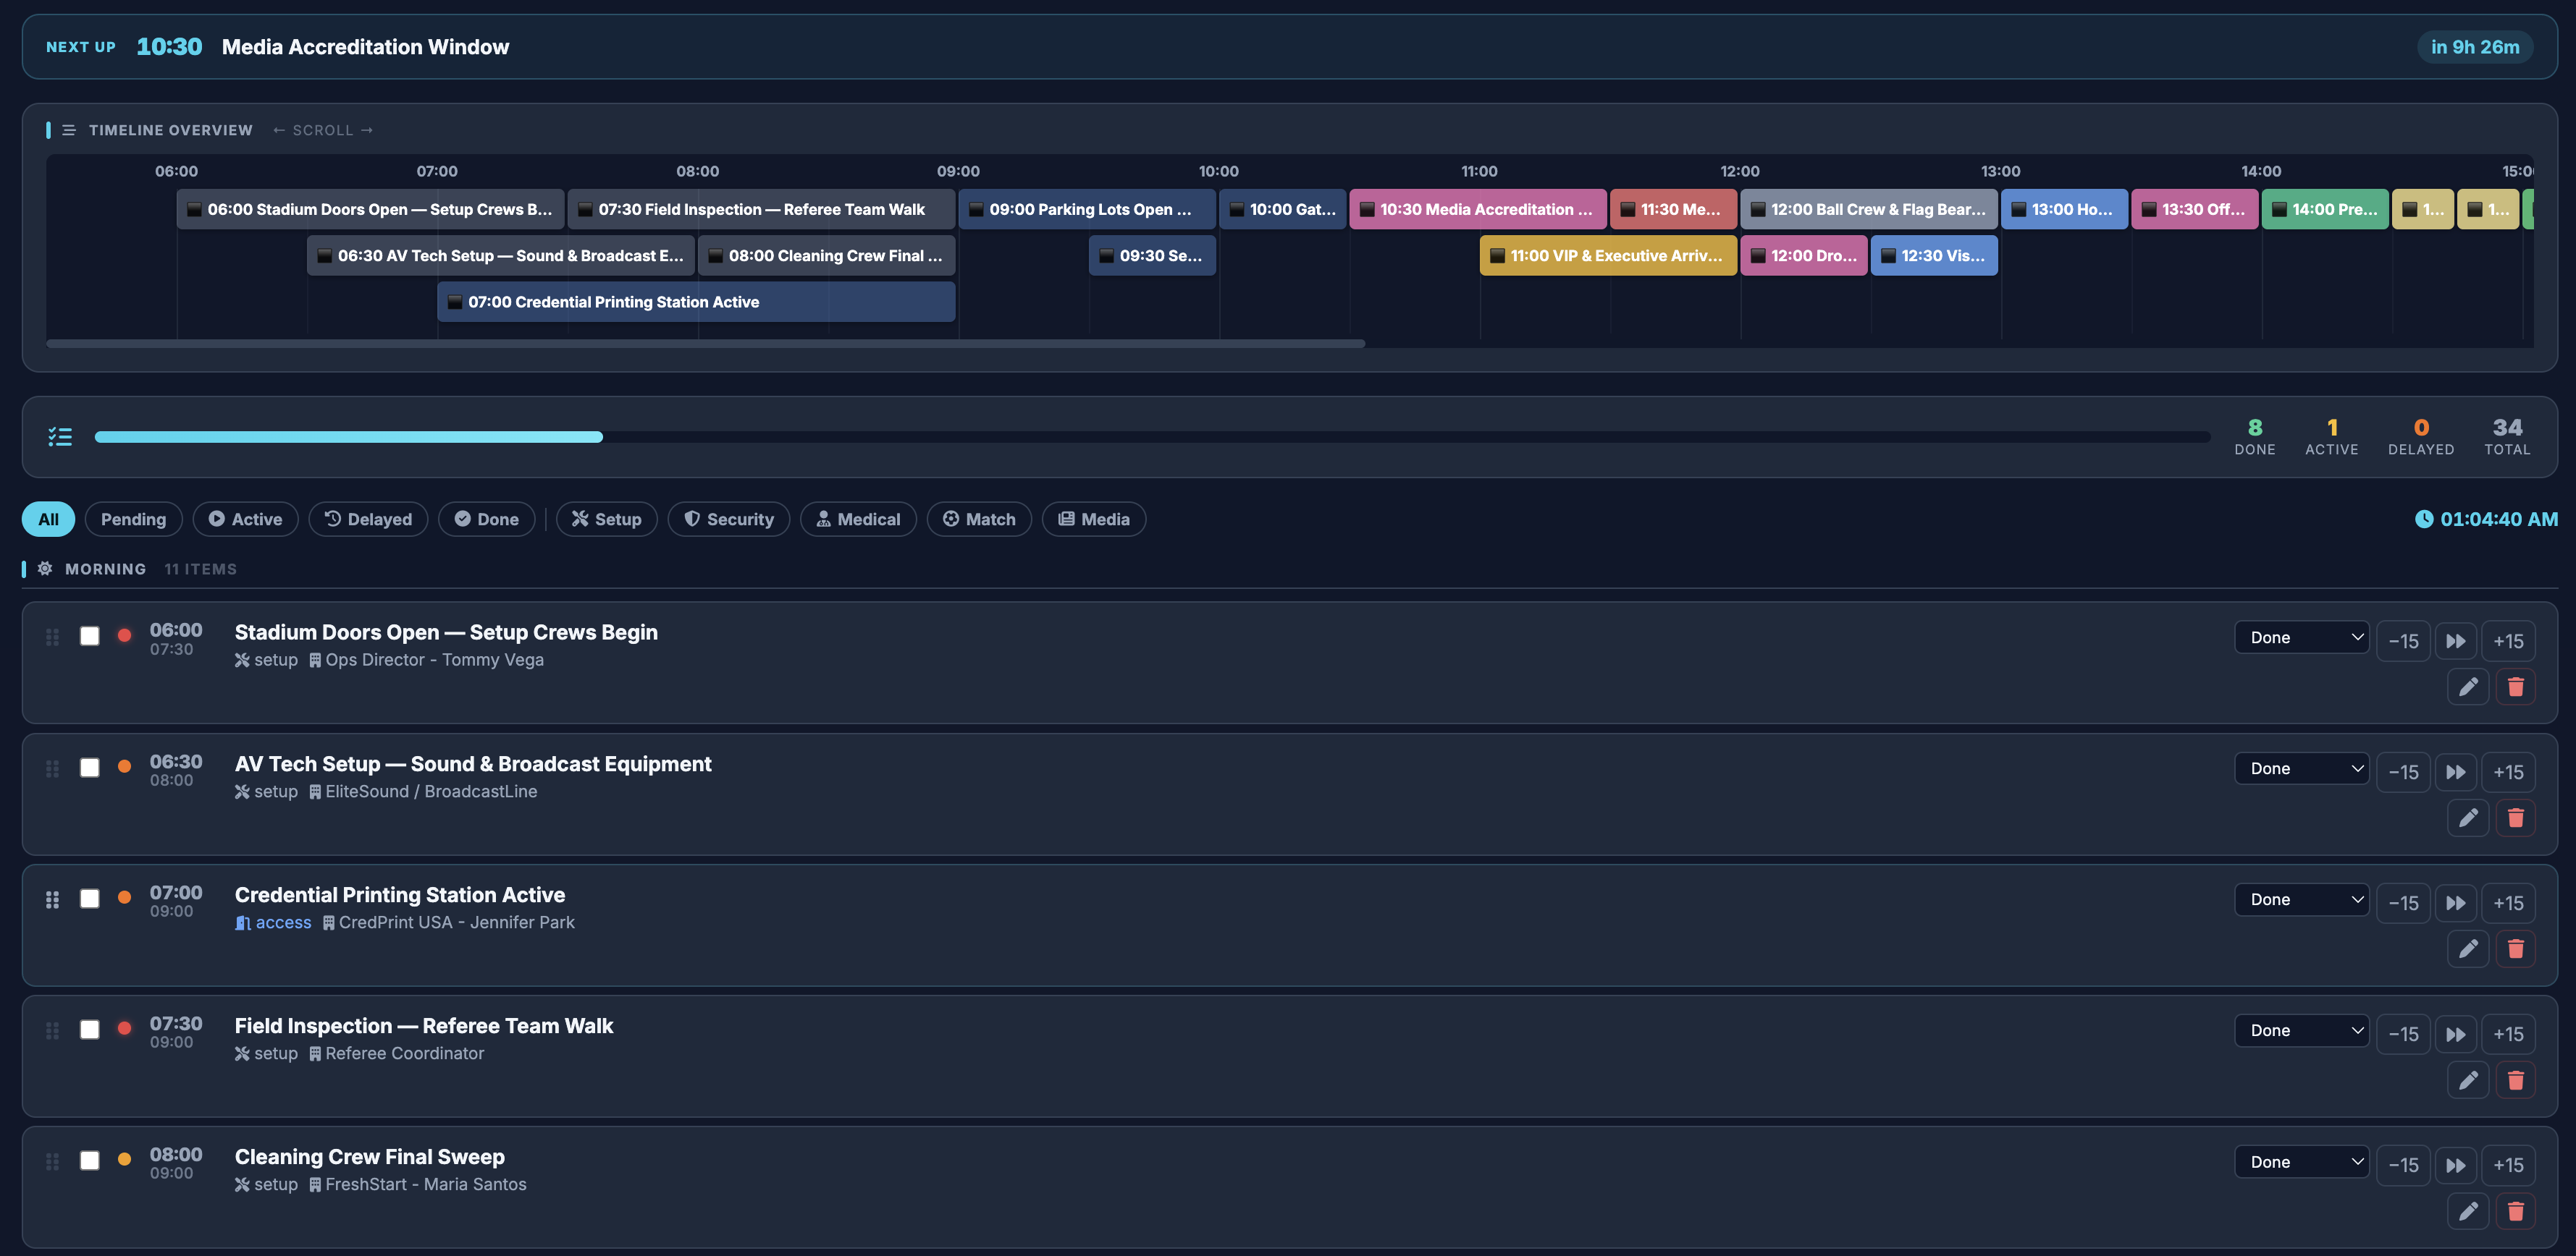Click the drag handle on Field Inspection row
2576x1256 pixels.
(52, 1030)
